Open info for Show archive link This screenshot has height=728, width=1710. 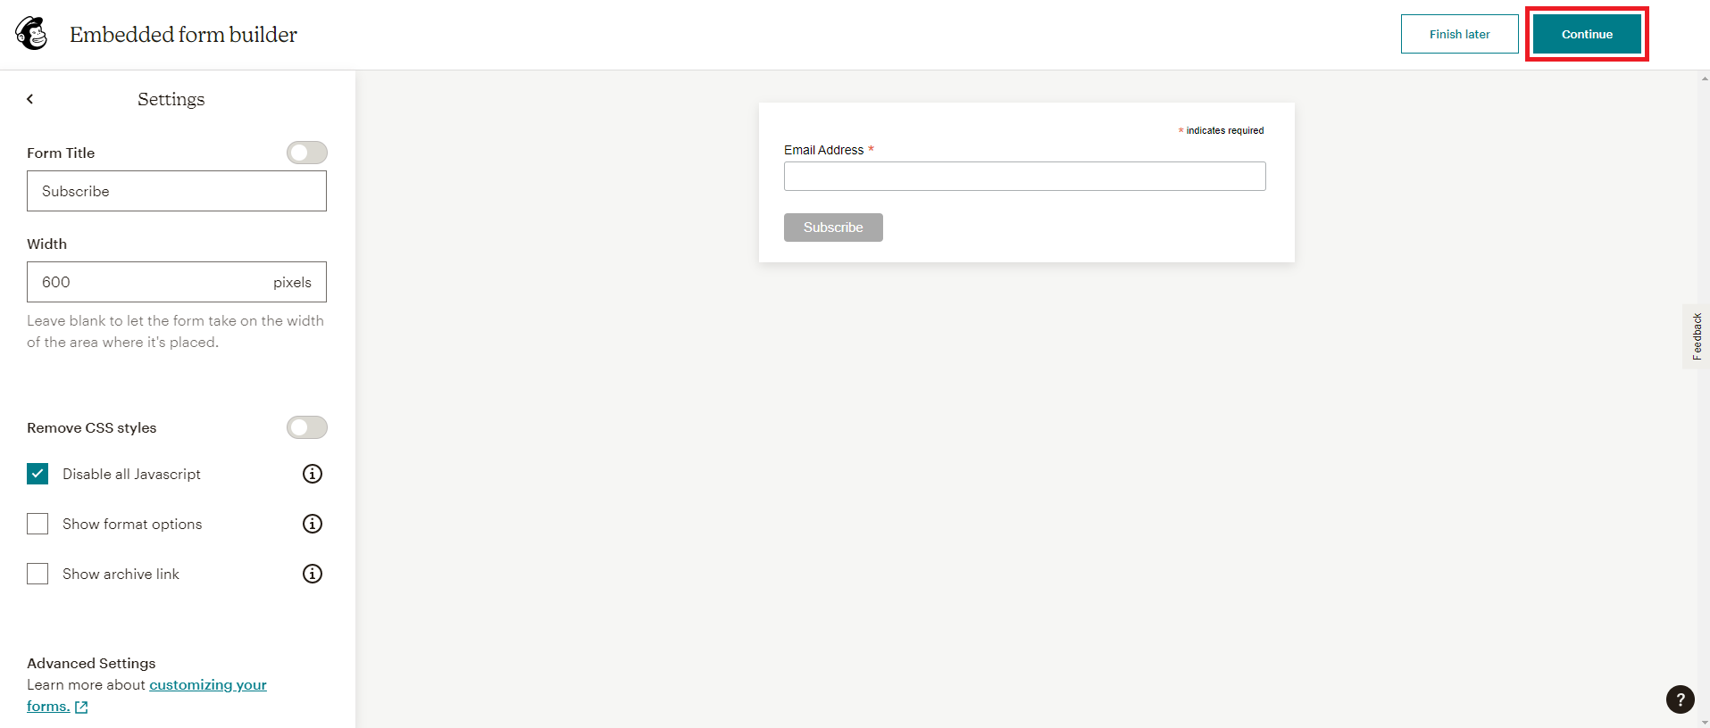[313, 574]
